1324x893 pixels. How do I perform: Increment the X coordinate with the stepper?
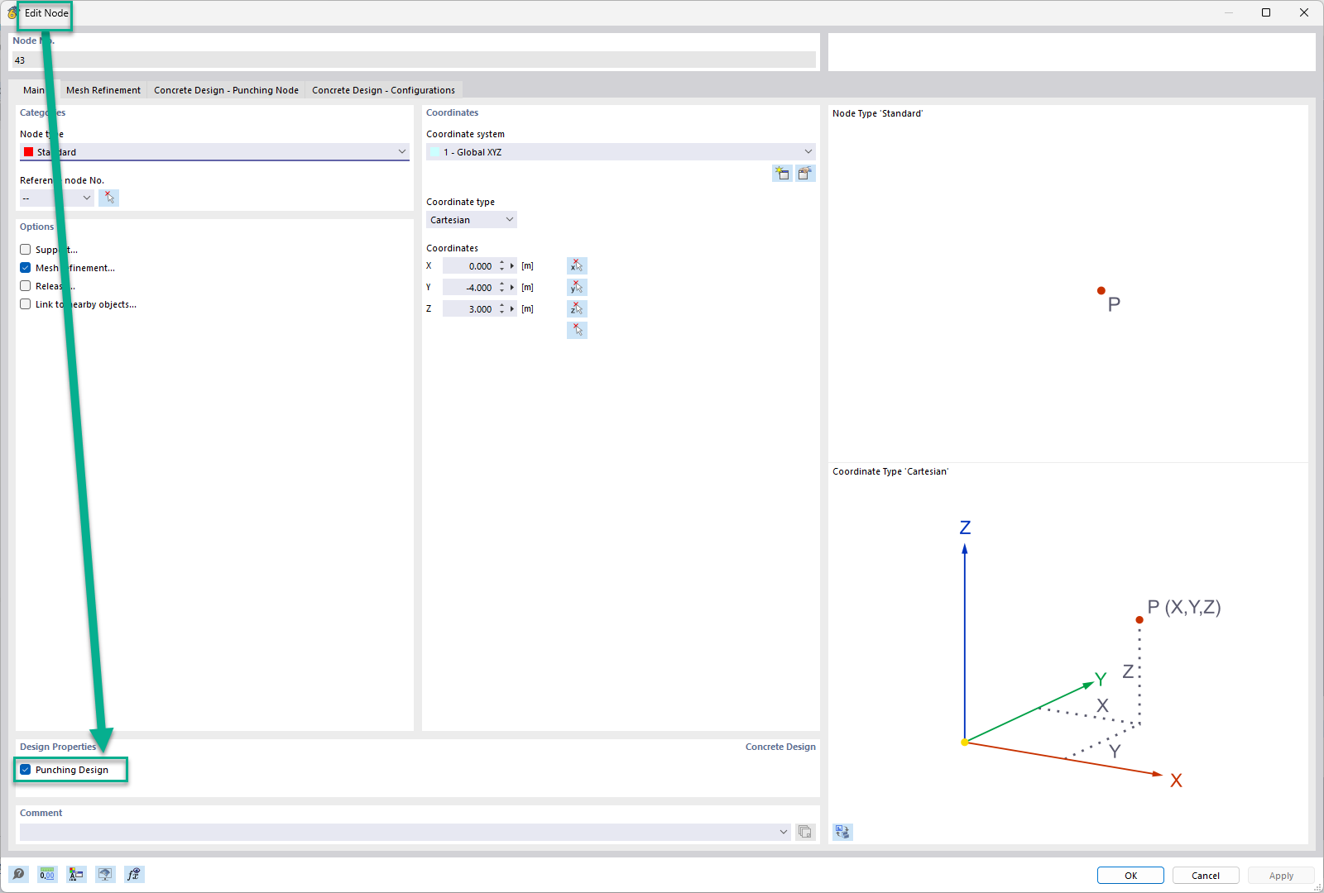501,263
